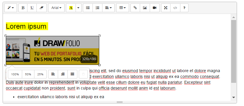Toggle bold formatting
Screen dimensions: 244x106
coord(23,8)
